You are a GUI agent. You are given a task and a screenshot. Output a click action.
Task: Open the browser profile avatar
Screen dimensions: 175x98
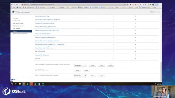tap(153, 5)
